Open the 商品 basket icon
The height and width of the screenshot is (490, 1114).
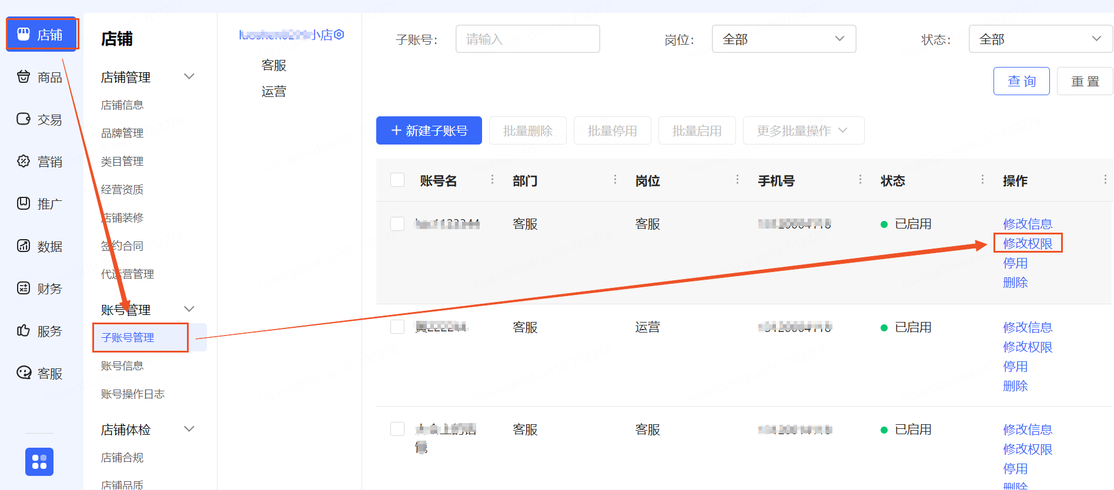(24, 76)
